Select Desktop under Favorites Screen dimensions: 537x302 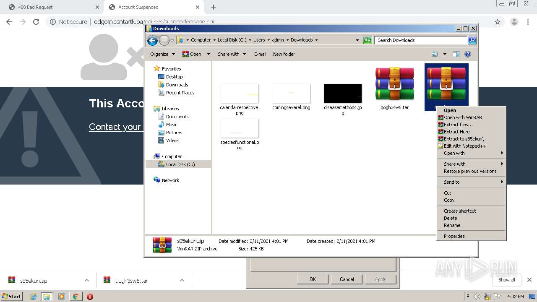pos(174,77)
